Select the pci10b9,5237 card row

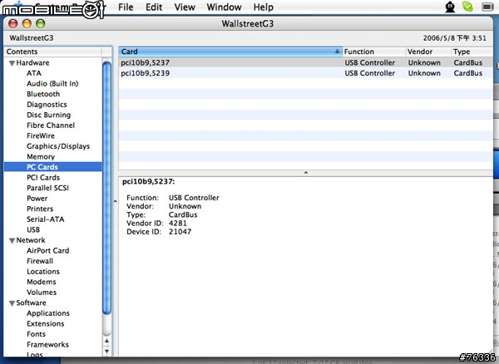coord(305,62)
